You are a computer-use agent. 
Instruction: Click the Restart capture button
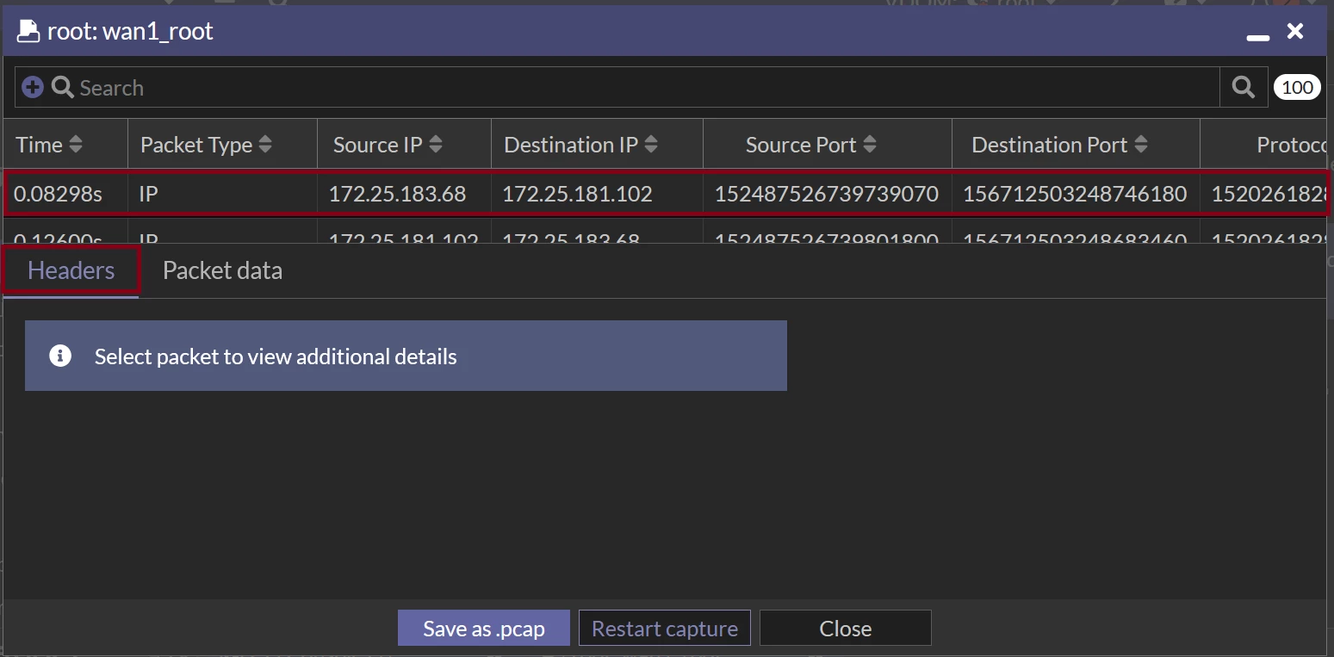click(x=665, y=629)
